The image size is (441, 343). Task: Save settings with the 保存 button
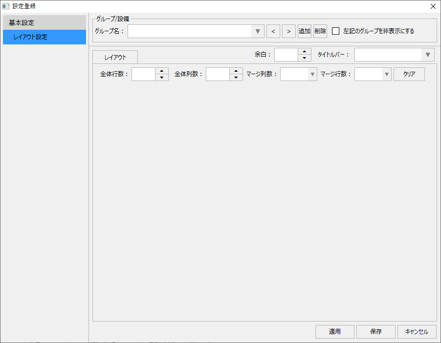tap(375, 331)
